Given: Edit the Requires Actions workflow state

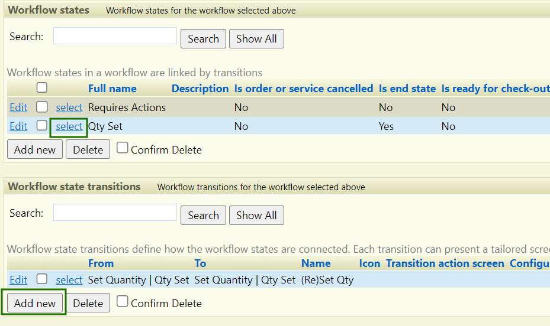Looking at the screenshot, I should coord(18,107).
